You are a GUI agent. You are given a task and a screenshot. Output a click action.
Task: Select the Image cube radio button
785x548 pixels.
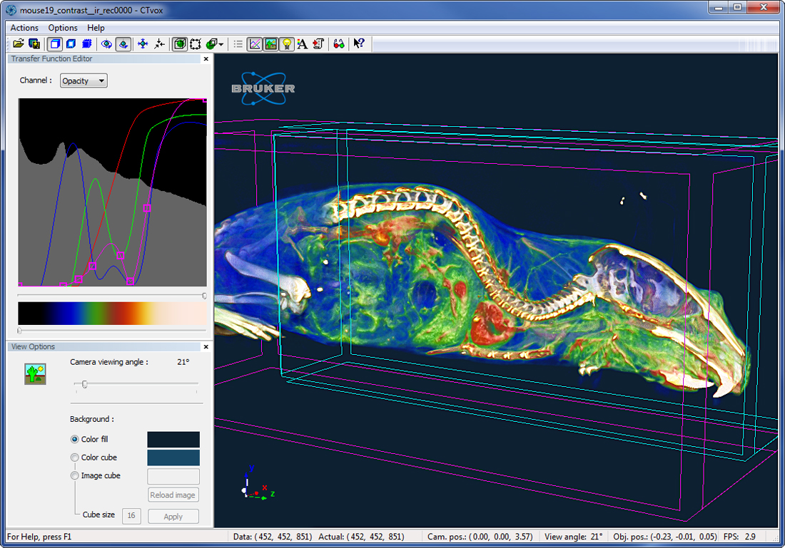pos(74,475)
